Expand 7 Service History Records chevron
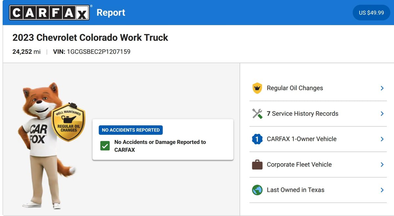The height and width of the screenshot is (216, 394). 382,114
